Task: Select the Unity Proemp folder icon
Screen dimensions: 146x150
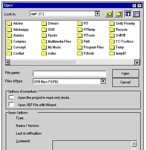Action: (112, 23)
